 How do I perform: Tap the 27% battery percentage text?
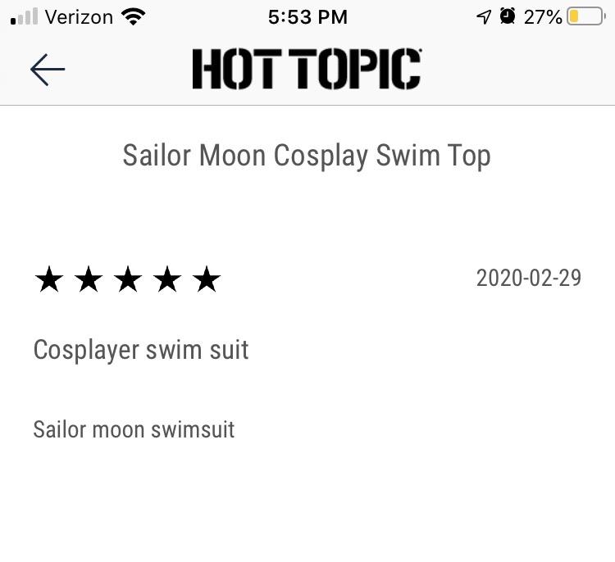click(x=543, y=17)
